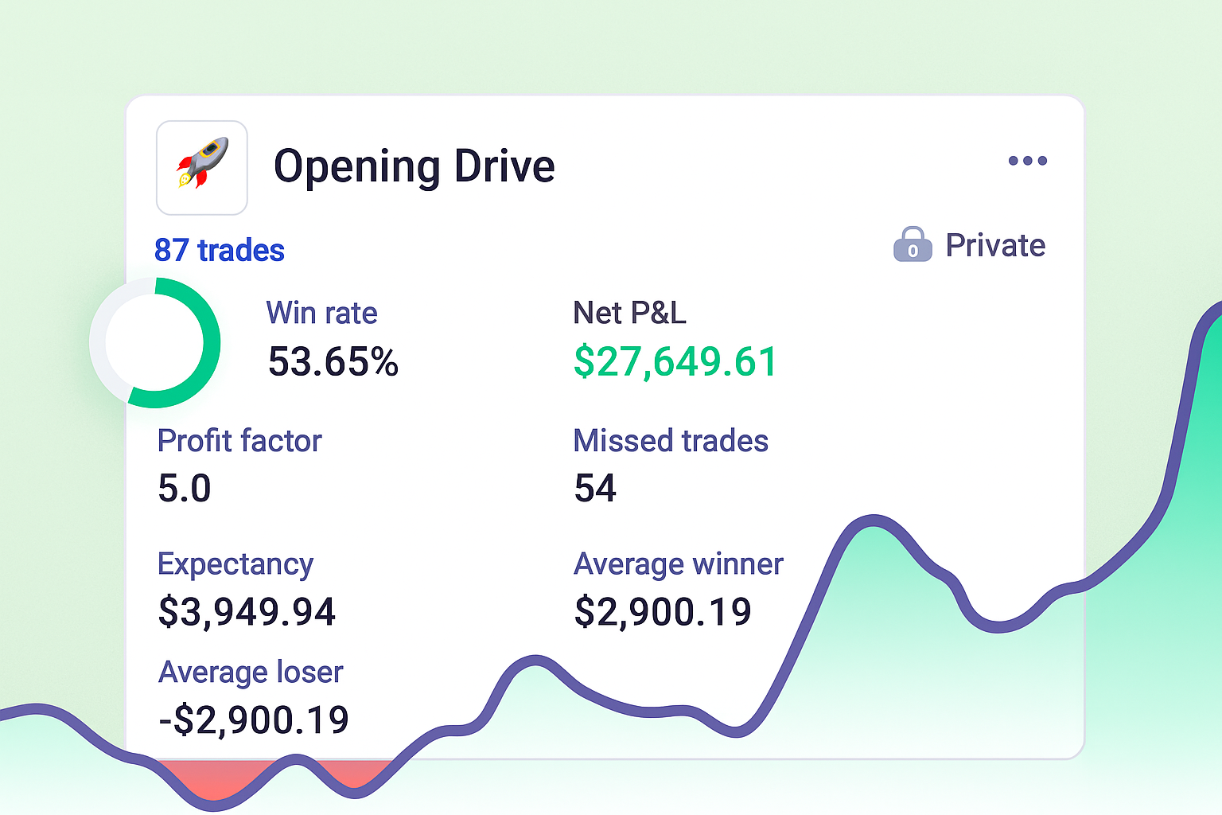1222x815 pixels.
Task: Open the 87 trades link
Action: pyautogui.click(x=220, y=251)
